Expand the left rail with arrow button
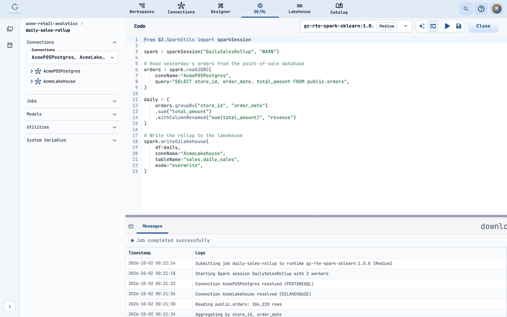507x317 pixels. point(10,306)
